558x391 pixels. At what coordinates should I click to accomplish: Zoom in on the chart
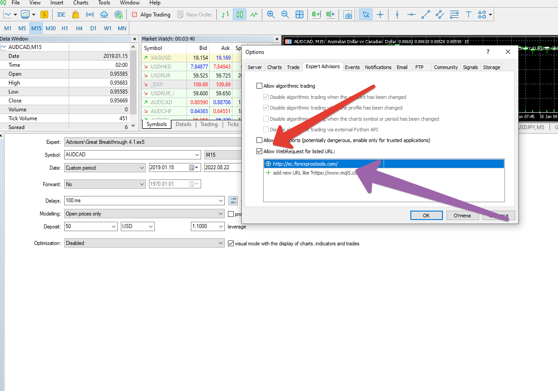(x=271, y=14)
